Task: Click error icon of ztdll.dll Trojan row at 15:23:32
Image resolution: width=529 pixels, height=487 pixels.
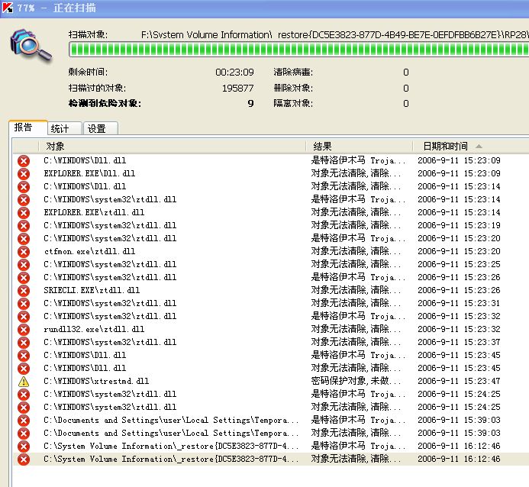Action: coord(24,317)
